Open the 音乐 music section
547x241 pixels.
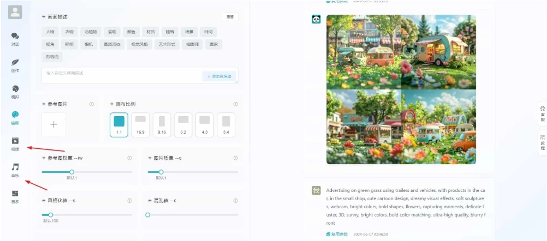coord(15,170)
